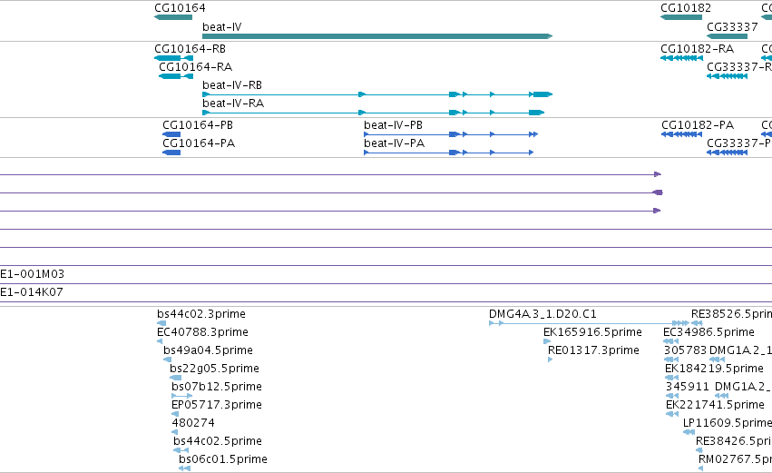
Task: Open EST LP11609.5prime
Action: [728, 423]
